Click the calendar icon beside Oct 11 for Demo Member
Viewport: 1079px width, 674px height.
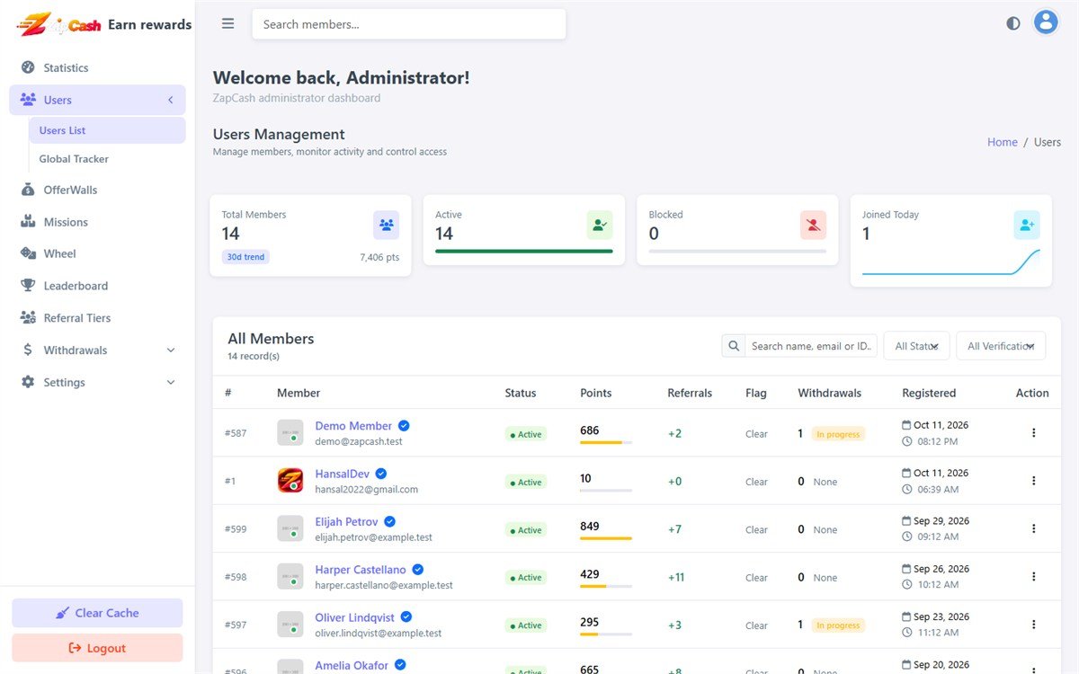coord(906,424)
